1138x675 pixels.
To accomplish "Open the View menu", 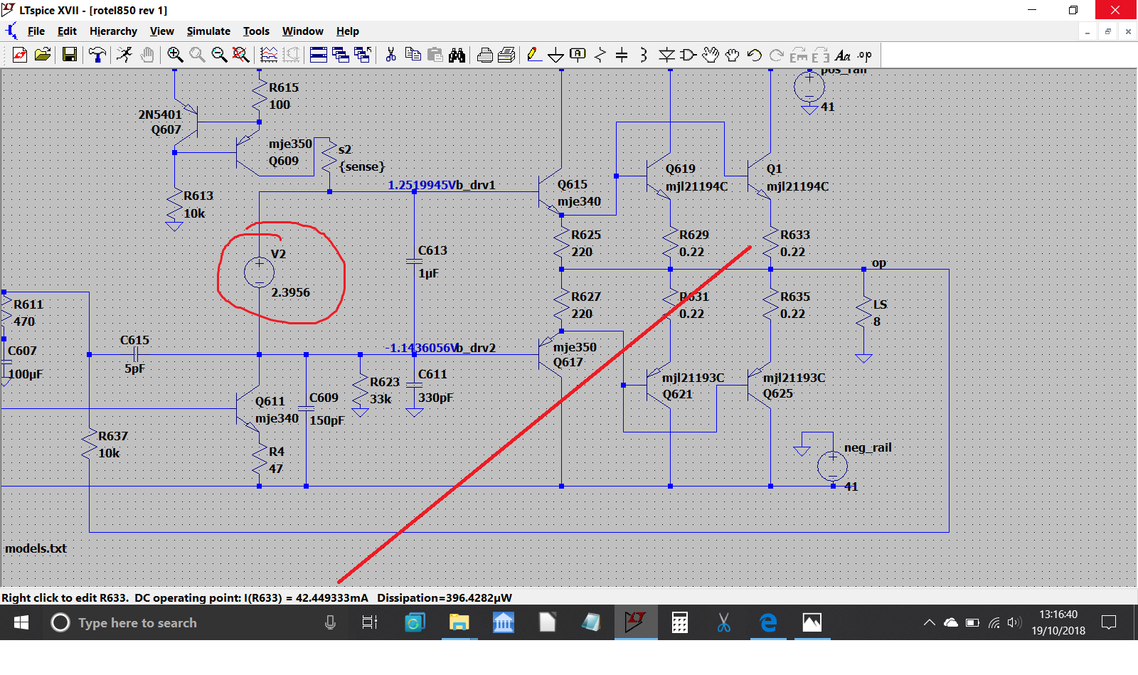I will point(161,31).
